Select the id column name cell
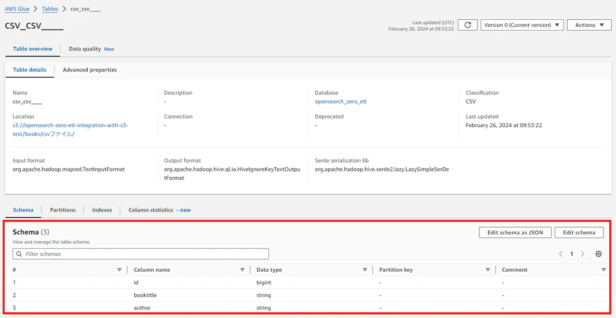Screen dimensions: 616x318 point(137,282)
